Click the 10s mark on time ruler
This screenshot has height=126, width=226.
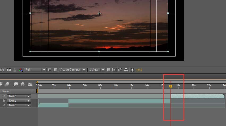[116, 85]
